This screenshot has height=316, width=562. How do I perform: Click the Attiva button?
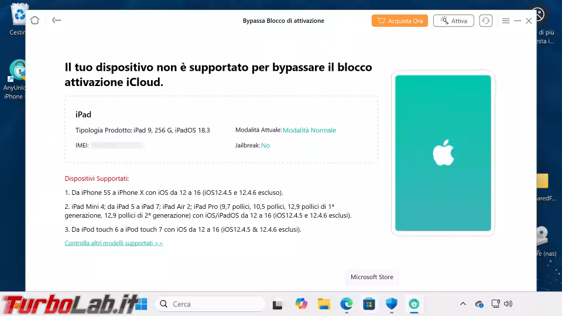tap(453, 20)
